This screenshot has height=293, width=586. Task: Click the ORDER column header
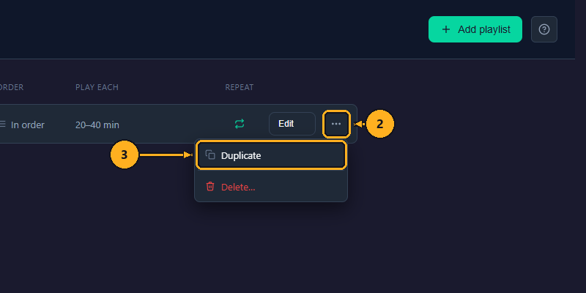[11, 87]
